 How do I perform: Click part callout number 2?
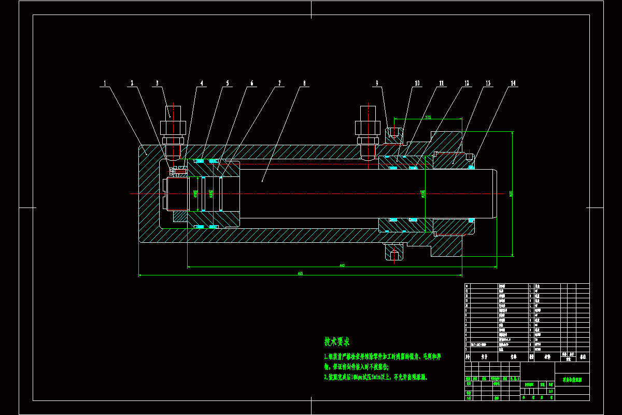tap(132, 83)
